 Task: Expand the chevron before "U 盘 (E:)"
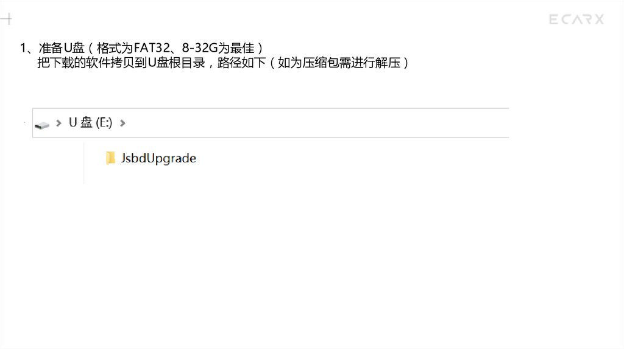(59, 123)
